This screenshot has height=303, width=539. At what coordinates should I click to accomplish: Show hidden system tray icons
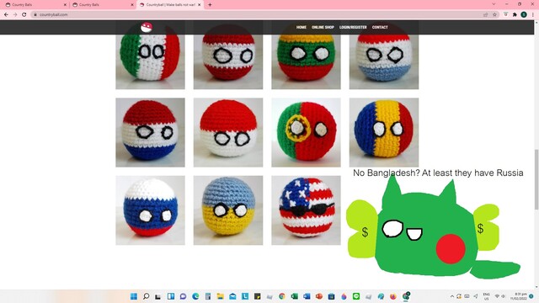coord(452,296)
